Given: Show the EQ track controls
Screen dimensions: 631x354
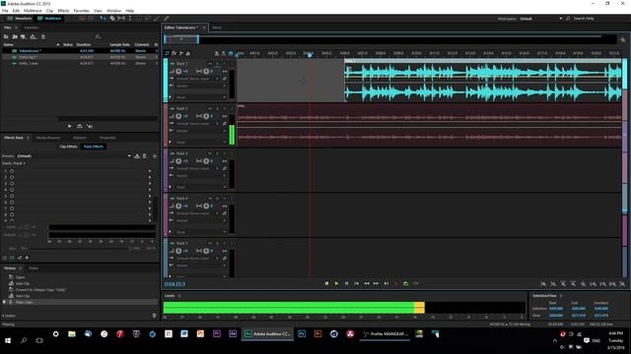Looking at the screenshot, I should pos(188,53).
